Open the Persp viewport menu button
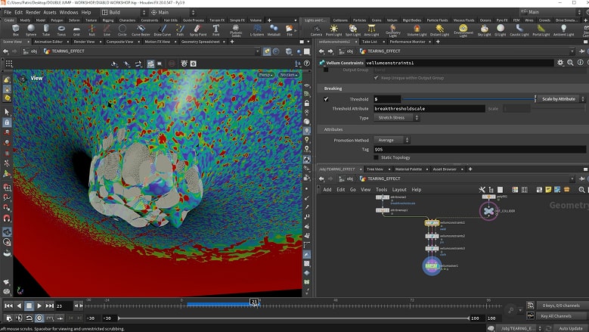 point(265,75)
